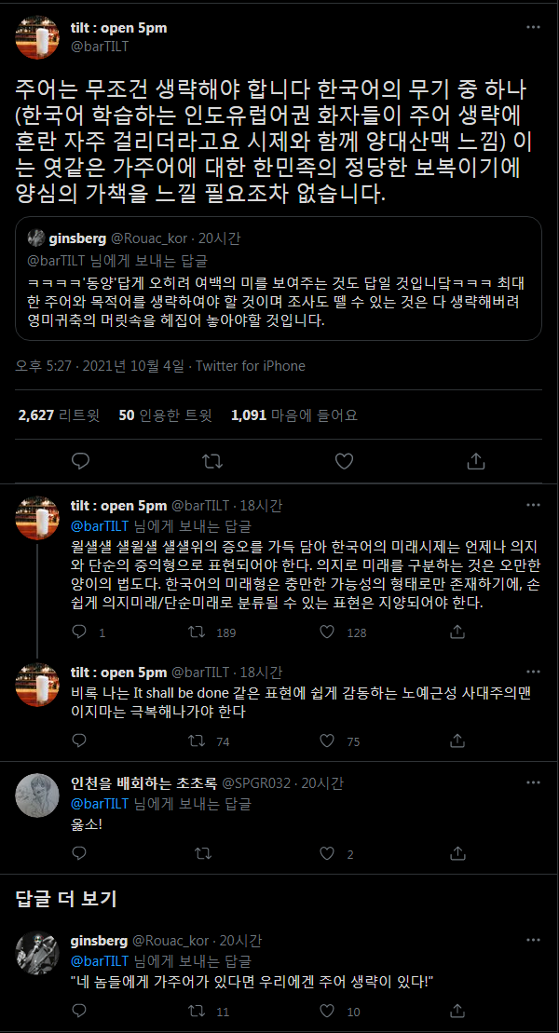Share the last ginsberg reply
559x1033 pixels.
[457, 1011]
